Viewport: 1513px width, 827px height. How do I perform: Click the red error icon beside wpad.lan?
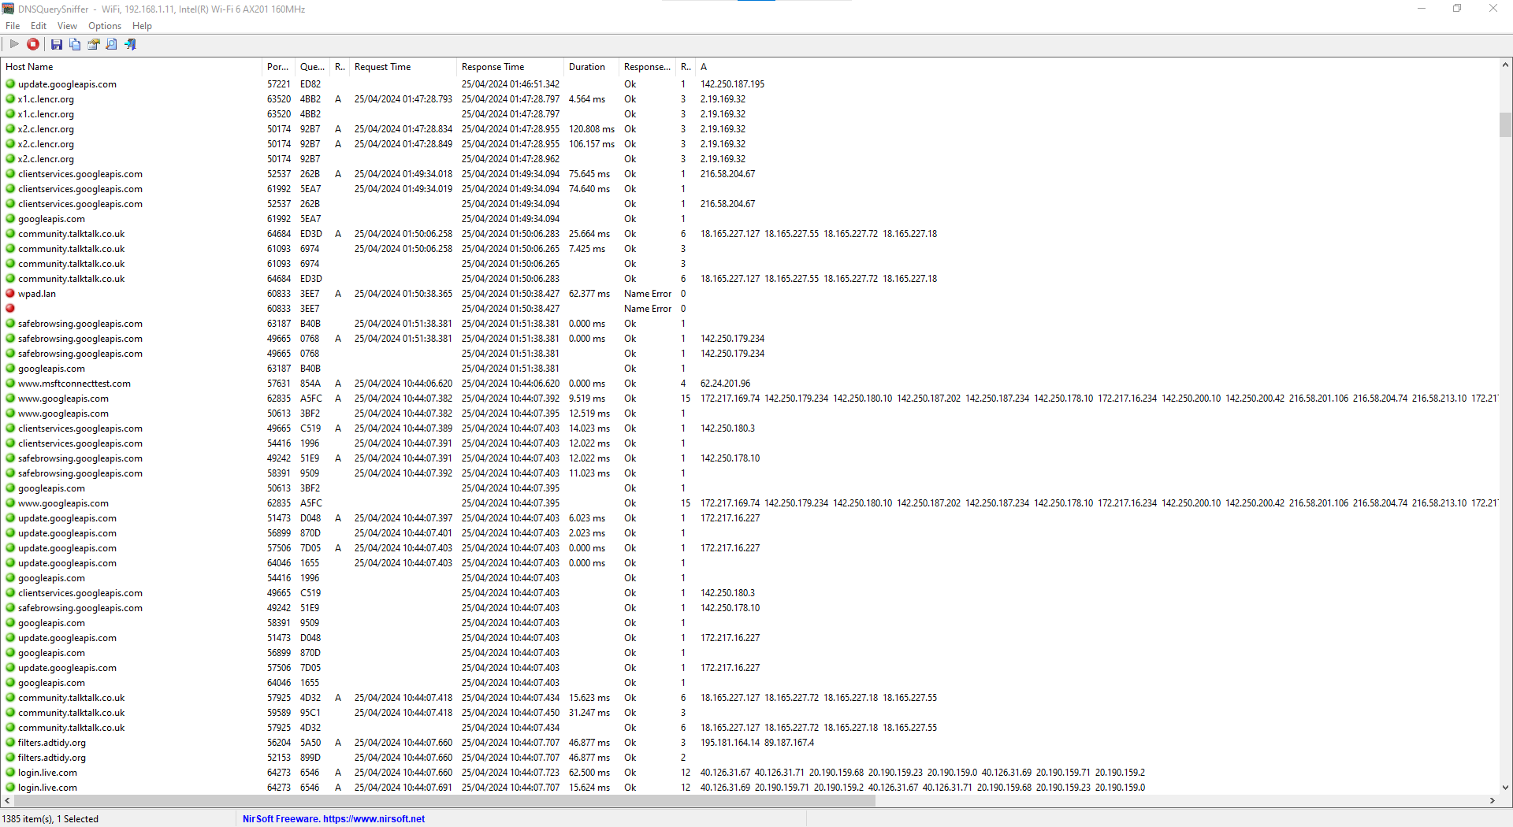point(9,294)
